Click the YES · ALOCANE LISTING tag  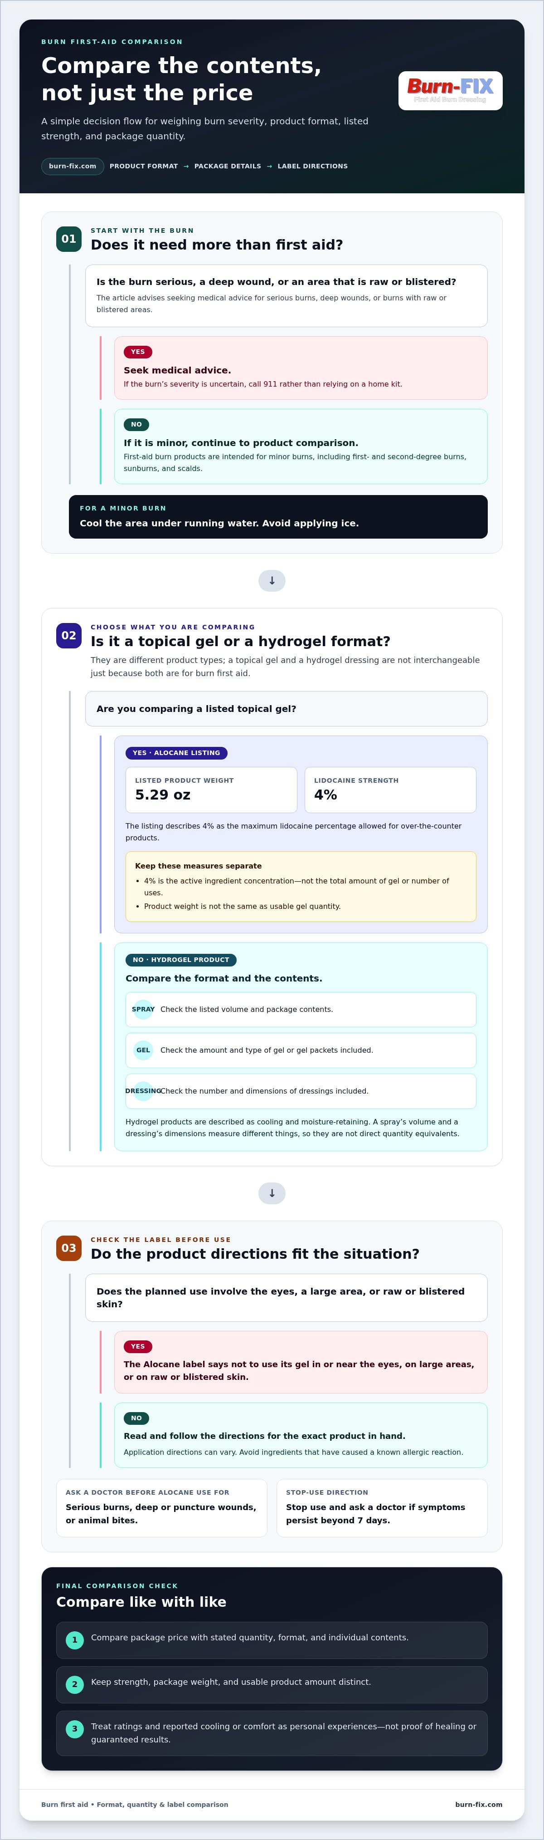pos(176,753)
